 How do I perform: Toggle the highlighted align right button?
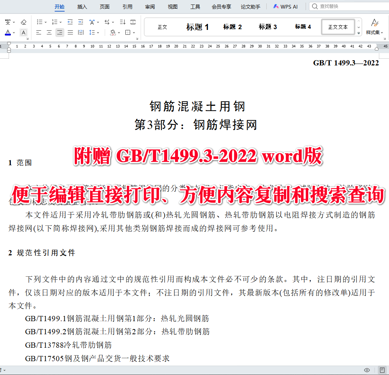[x=60, y=33]
